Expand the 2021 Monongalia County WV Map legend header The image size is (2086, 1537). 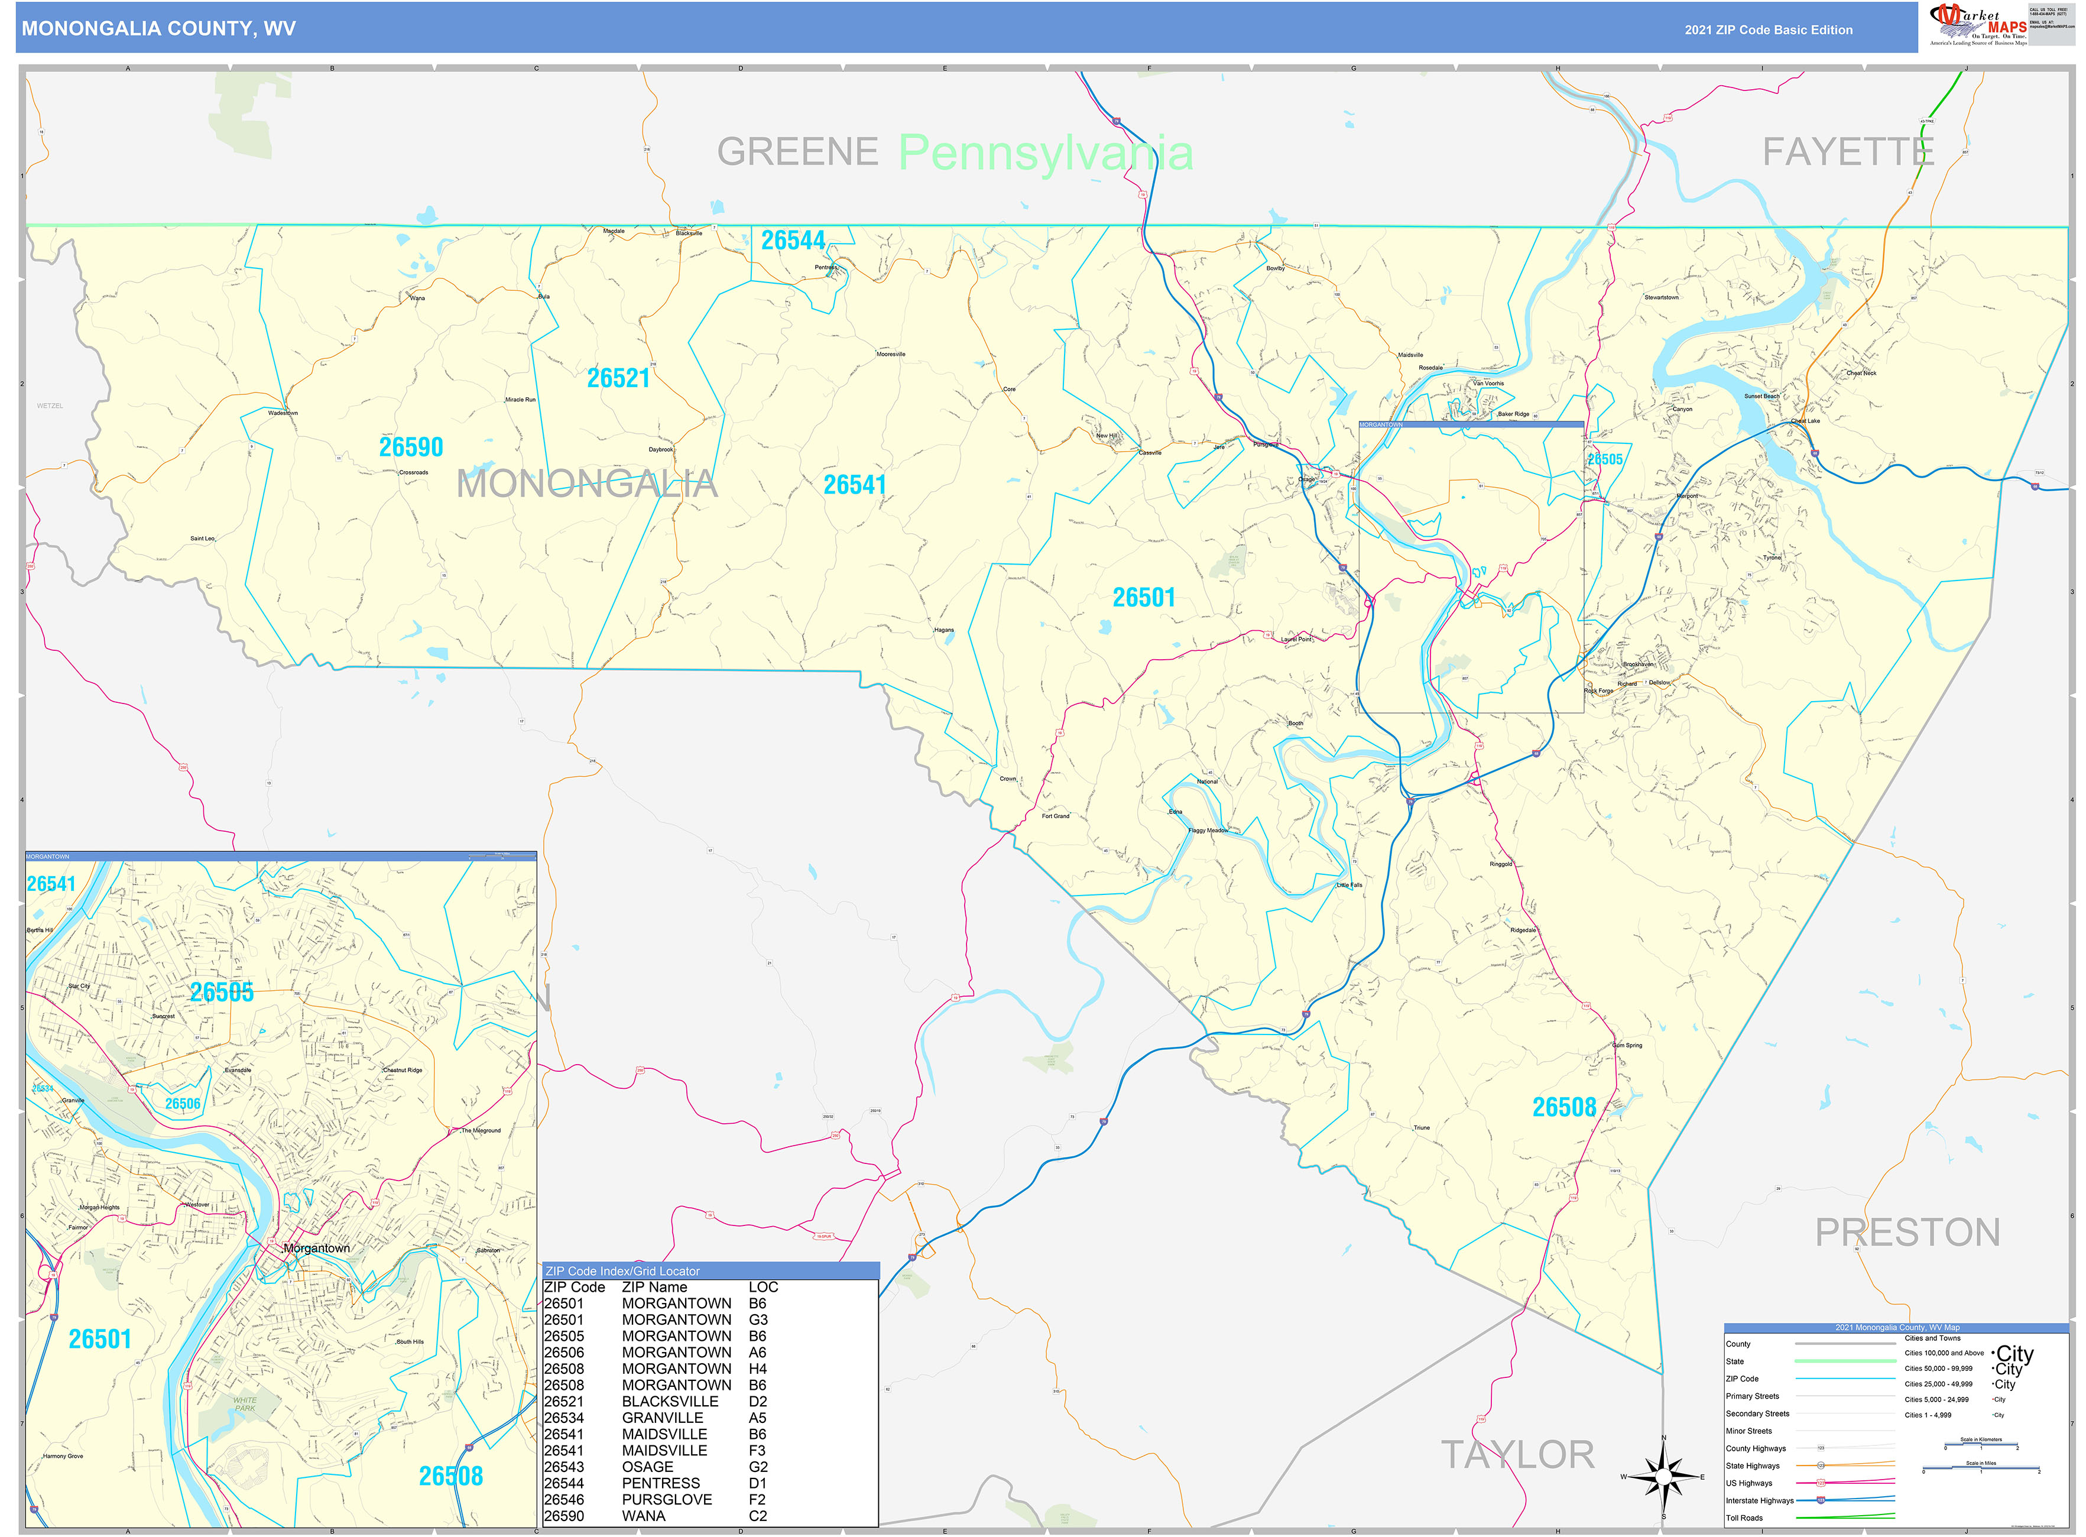point(1897,1328)
